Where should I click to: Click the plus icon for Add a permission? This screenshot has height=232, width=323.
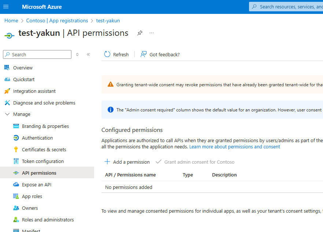[x=107, y=162]
